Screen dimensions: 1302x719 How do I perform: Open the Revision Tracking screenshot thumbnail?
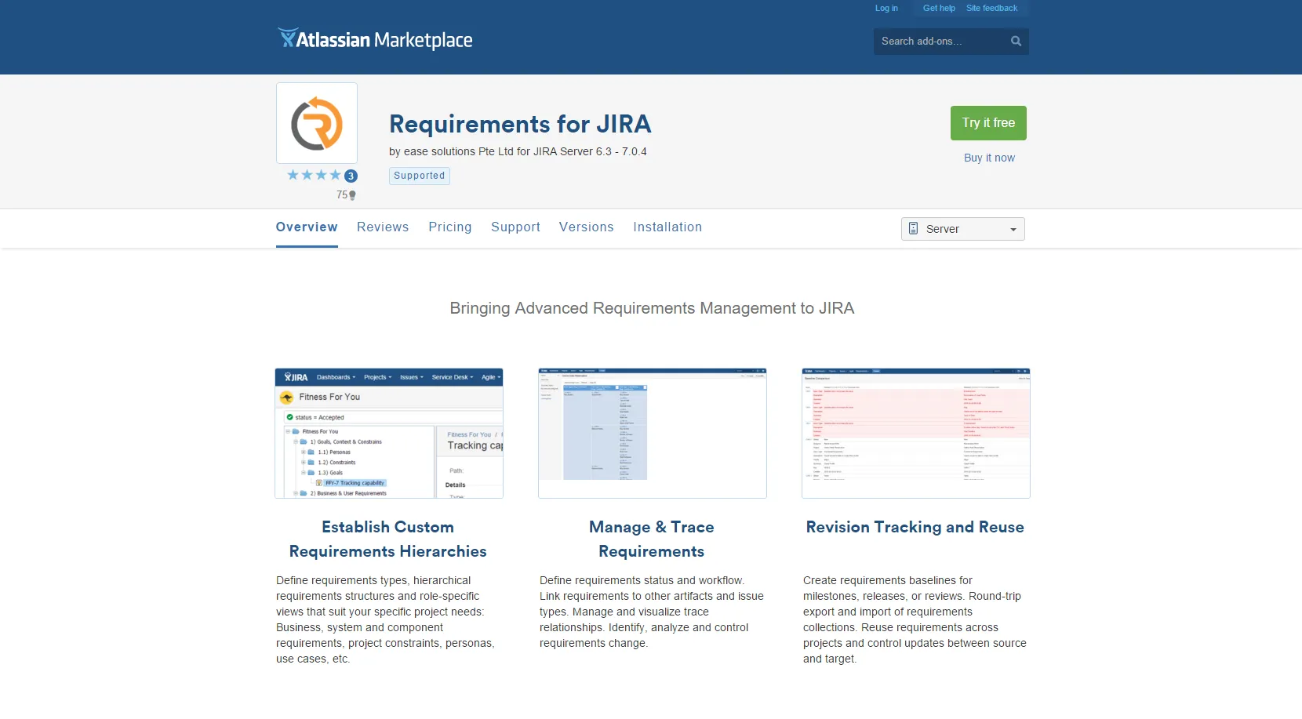pos(916,433)
